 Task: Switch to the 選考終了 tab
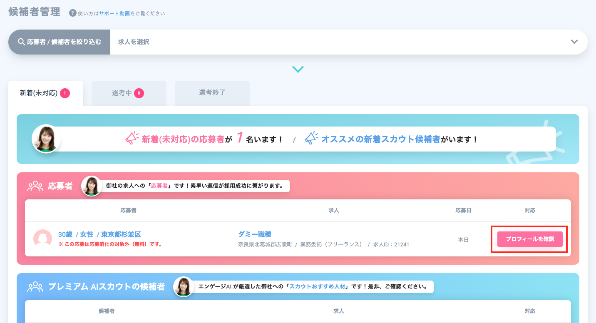212,93
